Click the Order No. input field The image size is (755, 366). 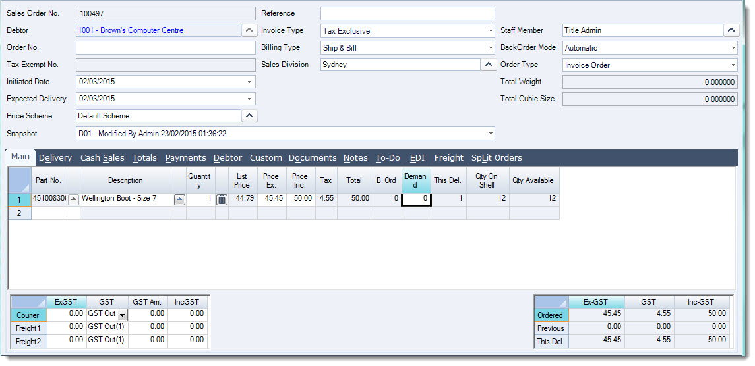tap(166, 47)
